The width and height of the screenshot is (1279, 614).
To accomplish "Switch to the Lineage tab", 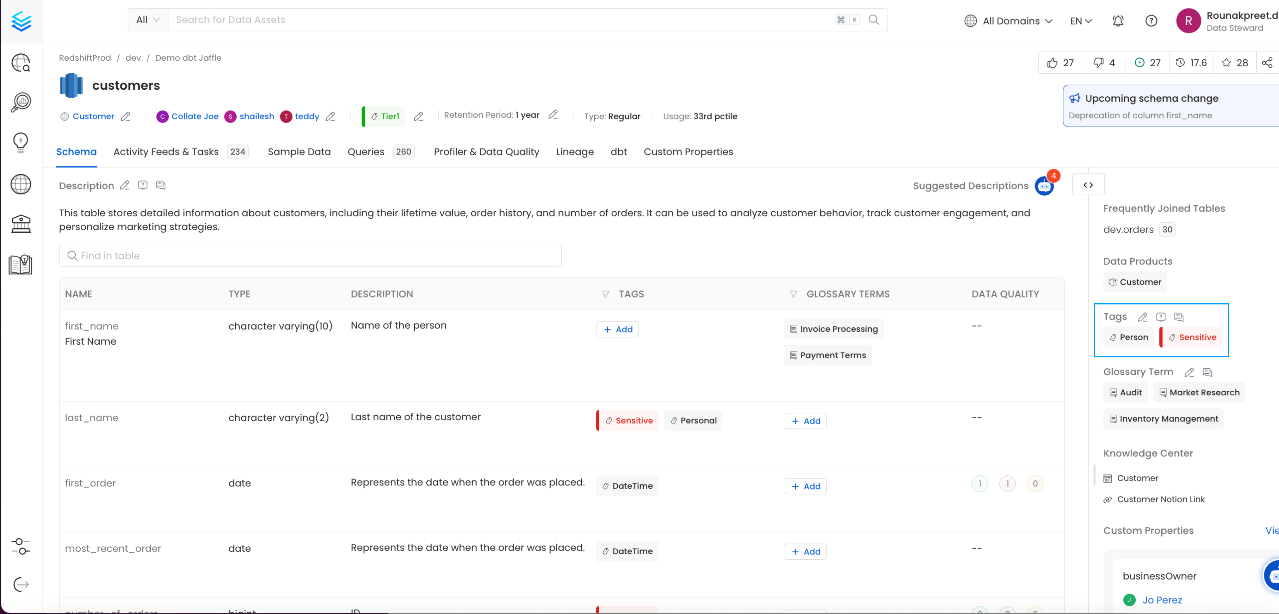I will pyautogui.click(x=574, y=152).
